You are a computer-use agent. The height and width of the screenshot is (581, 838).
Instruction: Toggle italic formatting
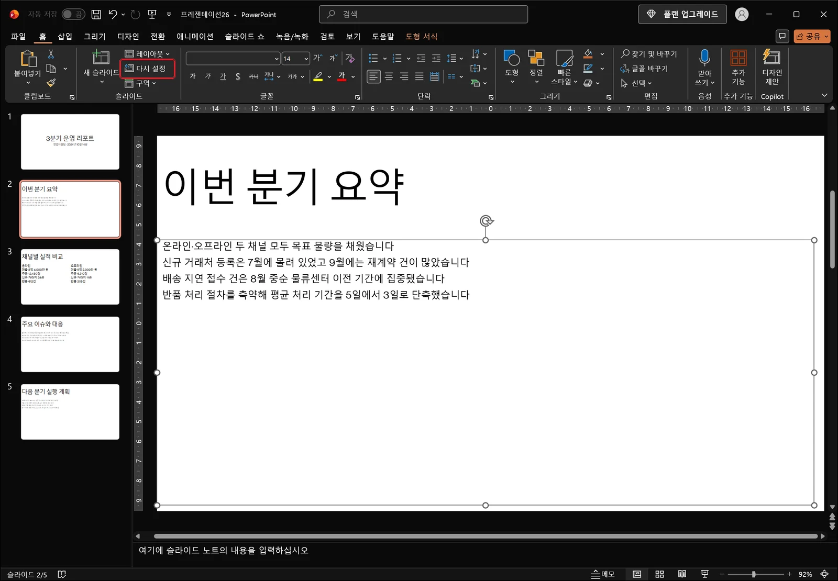pos(208,76)
